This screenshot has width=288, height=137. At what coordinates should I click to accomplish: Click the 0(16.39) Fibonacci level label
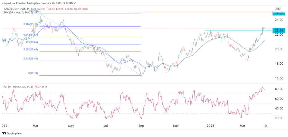click(33, 73)
